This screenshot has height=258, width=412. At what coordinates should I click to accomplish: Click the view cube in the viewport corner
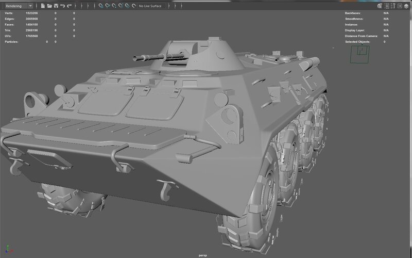click(x=360, y=53)
